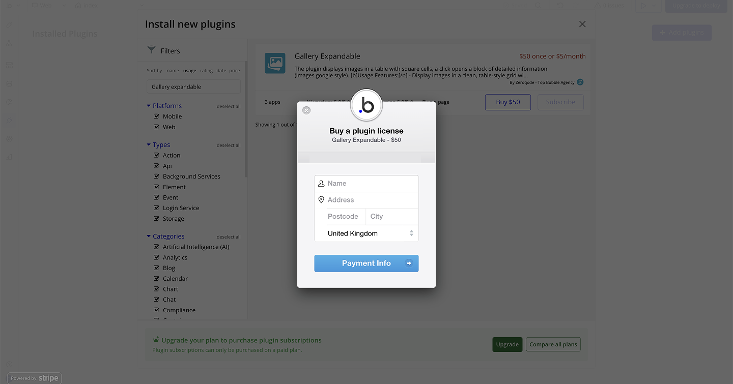Click the Gallery Expandable plugin icon
733x384 pixels.
[275, 63]
